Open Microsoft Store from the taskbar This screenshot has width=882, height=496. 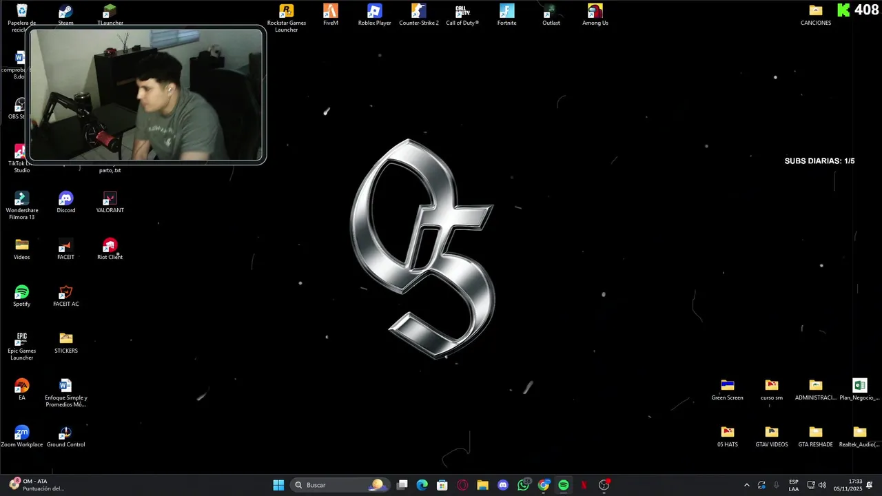click(x=442, y=485)
